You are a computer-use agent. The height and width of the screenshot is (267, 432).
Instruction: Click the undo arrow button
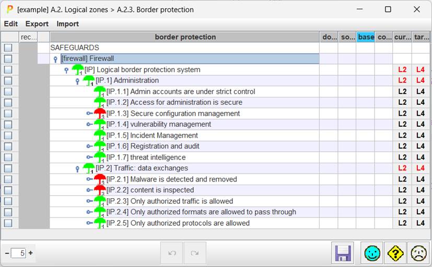coord(172,253)
